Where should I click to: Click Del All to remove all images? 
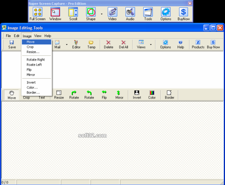(x=123, y=44)
